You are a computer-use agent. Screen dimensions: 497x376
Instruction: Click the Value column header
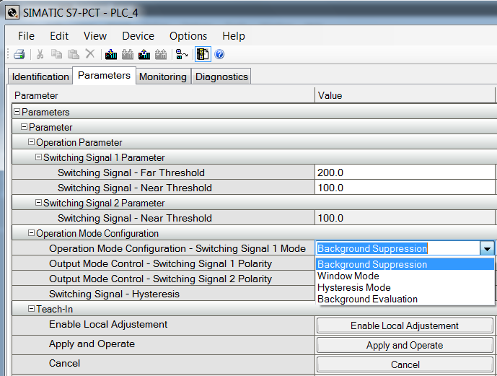pyautogui.click(x=405, y=95)
